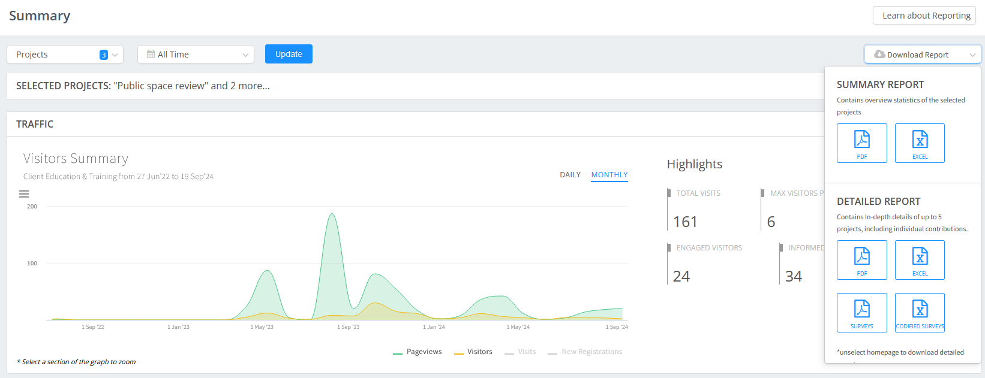The height and width of the screenshot is (378, 985).
Task: Switch chart to Monthly view
Action: pyautogui.click(x=609, y=175)
